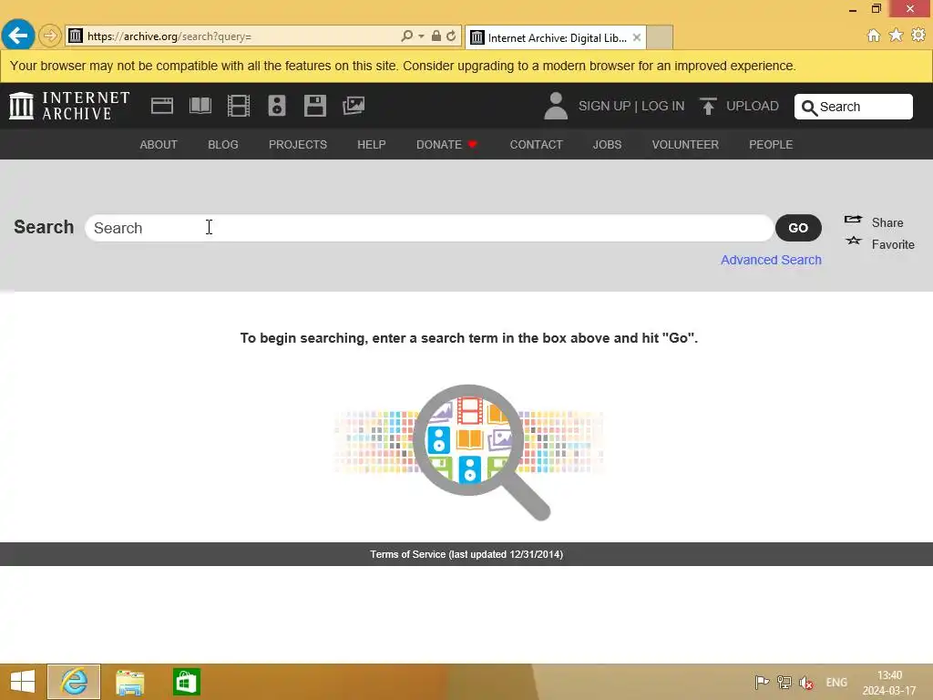
Task: Open the Advanced Search link
Action: coord(771,260)
